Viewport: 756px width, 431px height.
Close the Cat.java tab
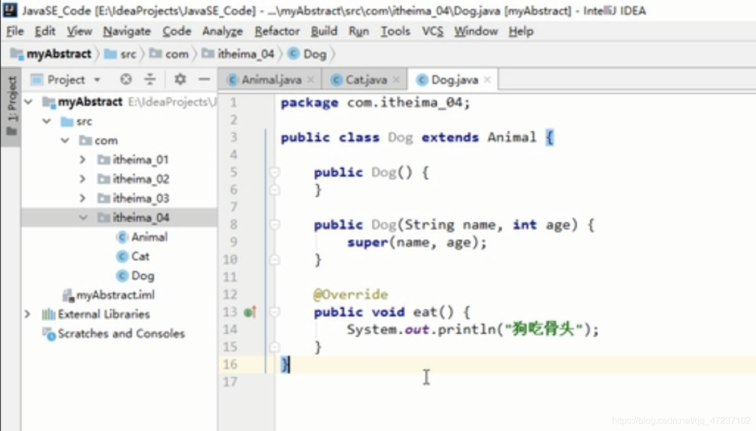[396, 80]
